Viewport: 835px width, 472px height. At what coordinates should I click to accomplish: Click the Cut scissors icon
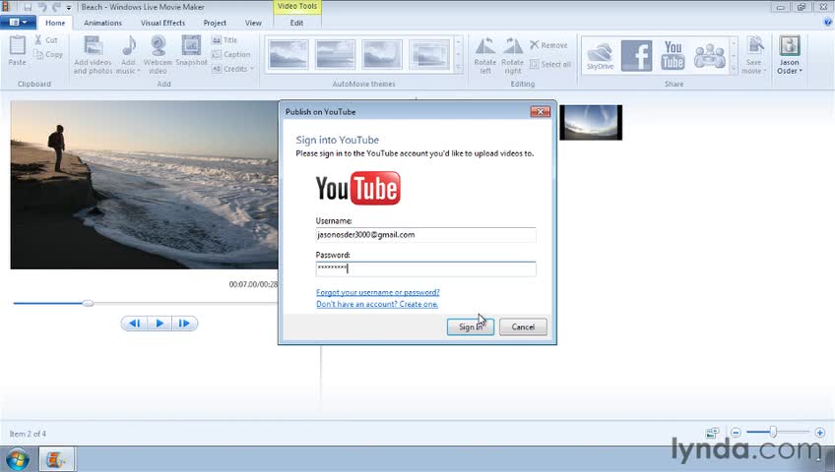pyautogui.click(x=38, y=40)
